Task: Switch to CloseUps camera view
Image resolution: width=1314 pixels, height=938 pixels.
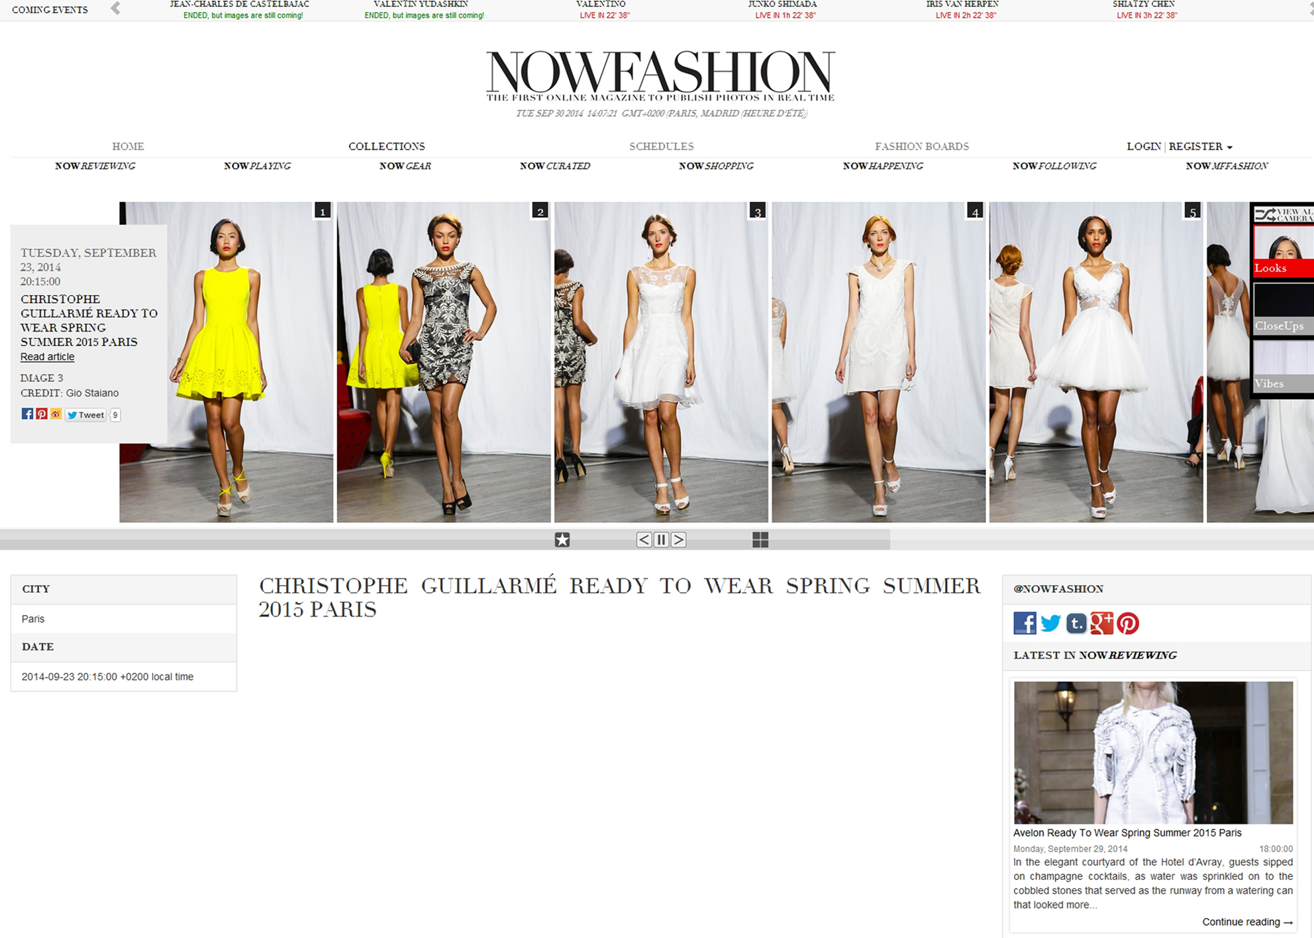Action: coord(1284,308)
